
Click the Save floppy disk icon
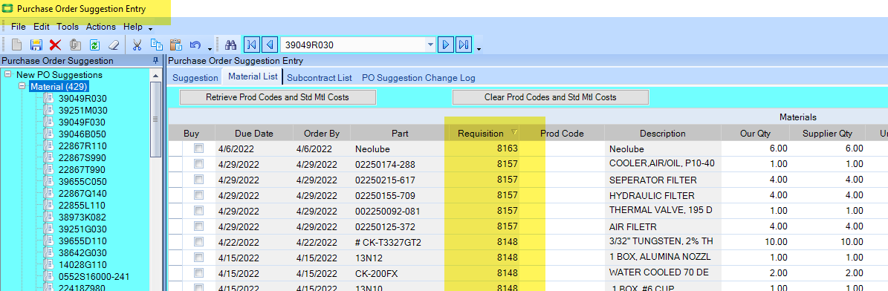[36, 45]
